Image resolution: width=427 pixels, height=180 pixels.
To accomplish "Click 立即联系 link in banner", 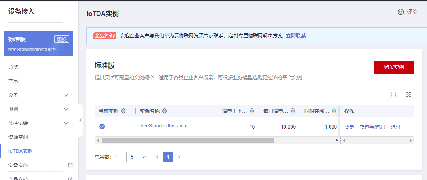I will [x=296, y=36].
